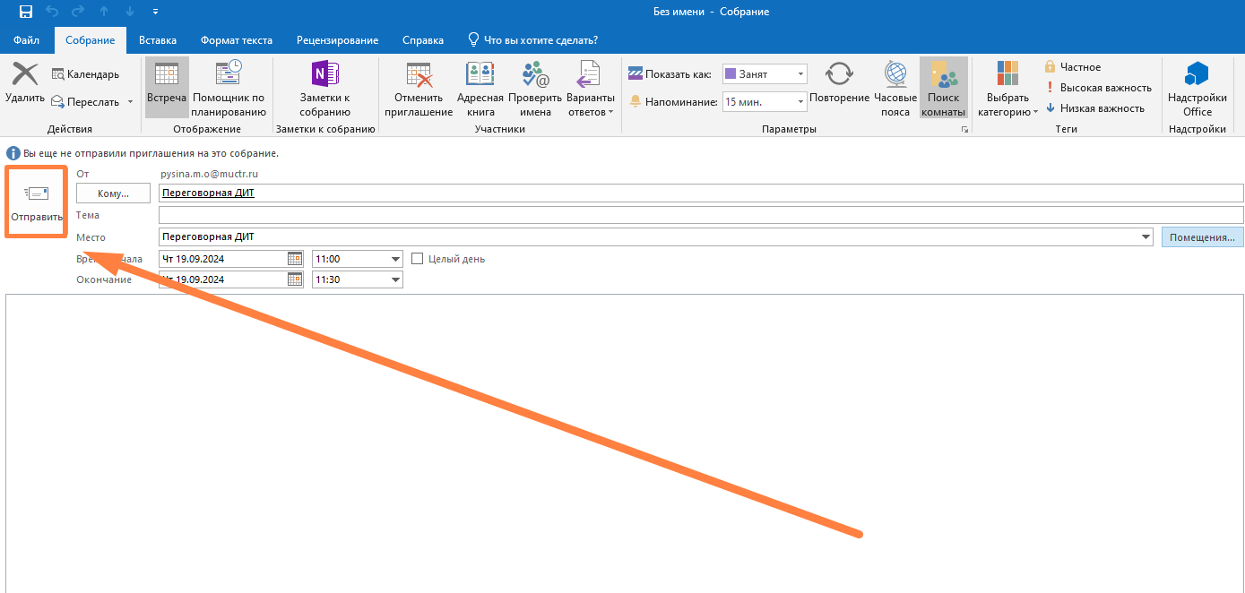Screen dimensions: 1245x593
Task: Open the Reminder time dropdown
Action: (x=800, y=102)
